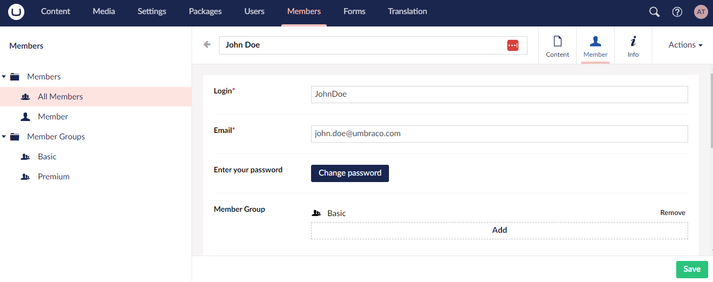Save the member with Save button
The image size is (713, 282).
click(691, 269)
